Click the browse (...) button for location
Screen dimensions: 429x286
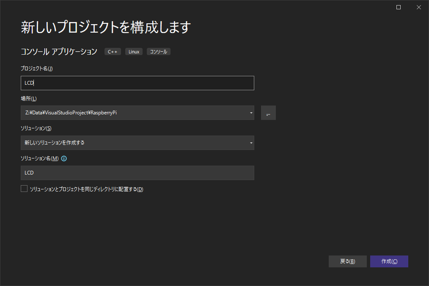[268, 113]
